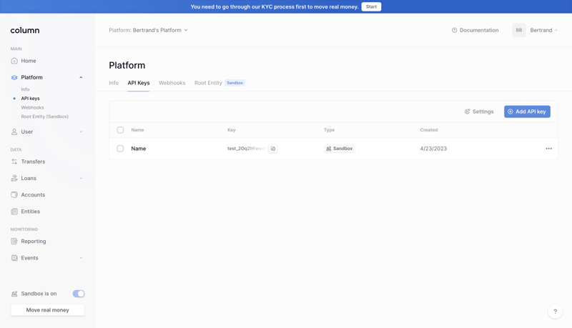The image size is (572, 328).
Task: Open Transfers page text link
Action: 33,161
